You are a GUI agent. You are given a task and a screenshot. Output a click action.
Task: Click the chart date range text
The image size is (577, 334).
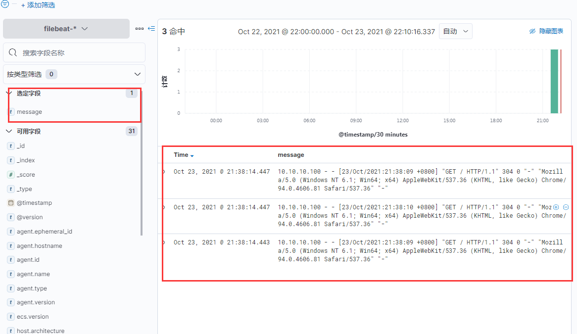click(337, 32)
